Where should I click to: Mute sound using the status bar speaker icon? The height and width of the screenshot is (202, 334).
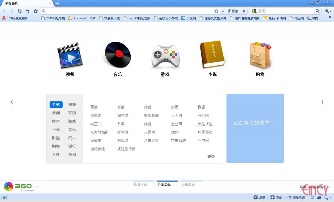tap(312, 197)
